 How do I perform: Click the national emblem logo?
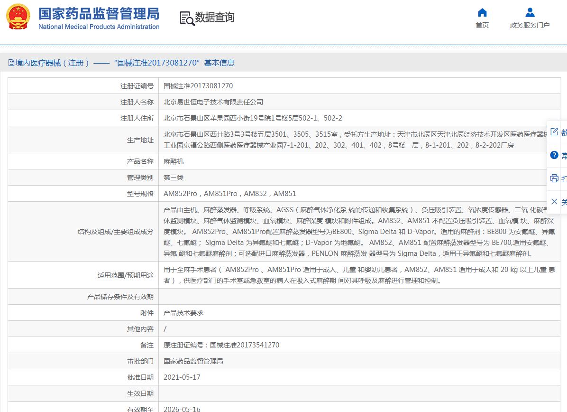point(18,17)
